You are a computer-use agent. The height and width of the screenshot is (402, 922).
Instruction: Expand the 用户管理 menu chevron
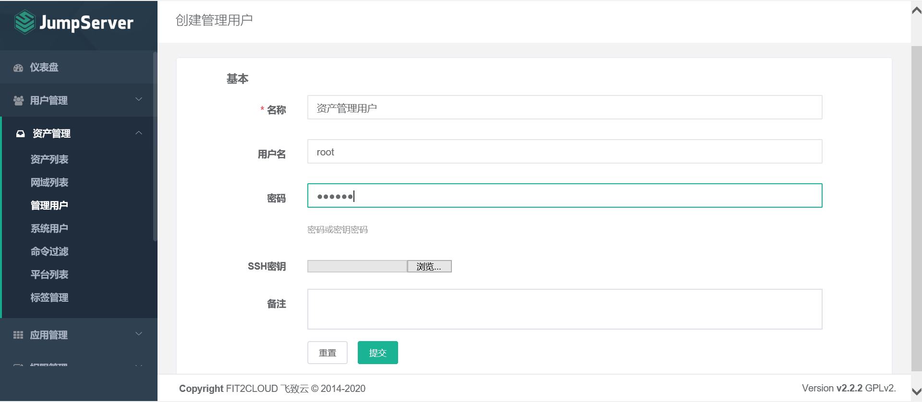tap(139, 99)
